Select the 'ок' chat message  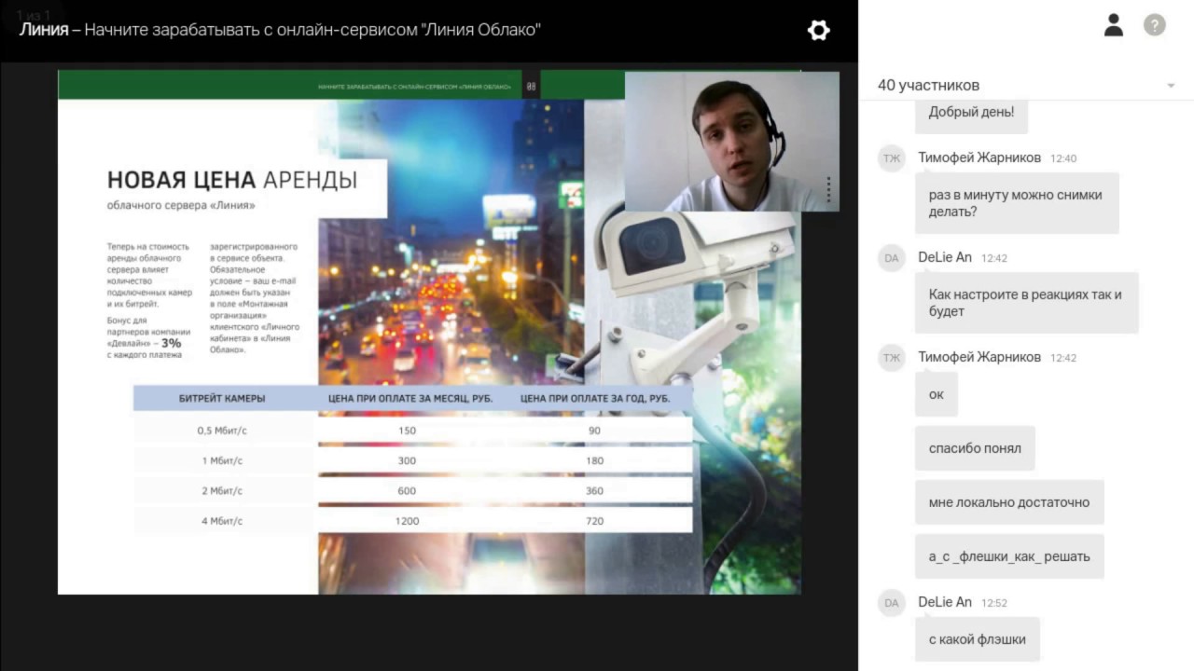click(x=937, y=394)
